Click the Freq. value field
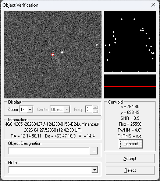Image resolution: width=160 pixels, height=181 pixels. (89, 109)
